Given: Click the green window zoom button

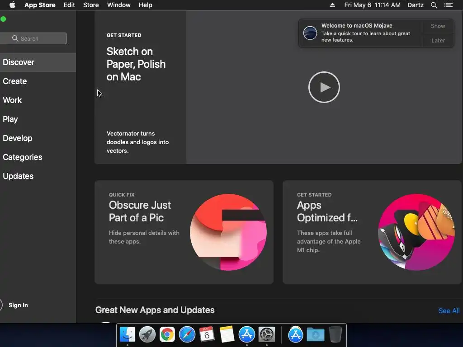Looking at the screenshot, I should tap(3, 19).
